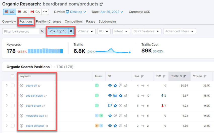Viewport: 214px width, 133px height.
Task: Click plus icon next to mustache wax
Action: tap(21, 116)
